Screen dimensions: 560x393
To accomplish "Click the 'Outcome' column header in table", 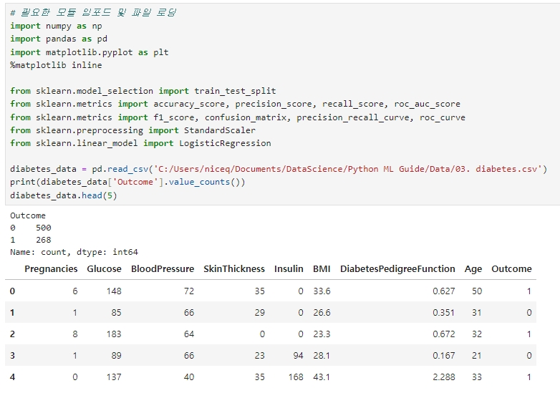I will tap(511, 268).
